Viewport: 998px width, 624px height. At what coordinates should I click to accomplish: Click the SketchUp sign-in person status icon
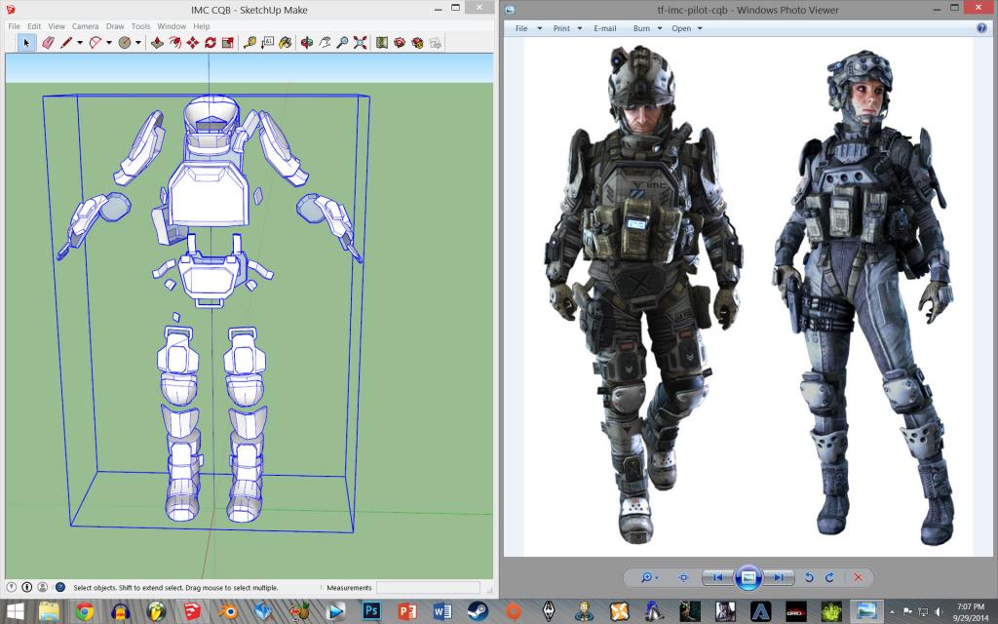click(43, 587)
